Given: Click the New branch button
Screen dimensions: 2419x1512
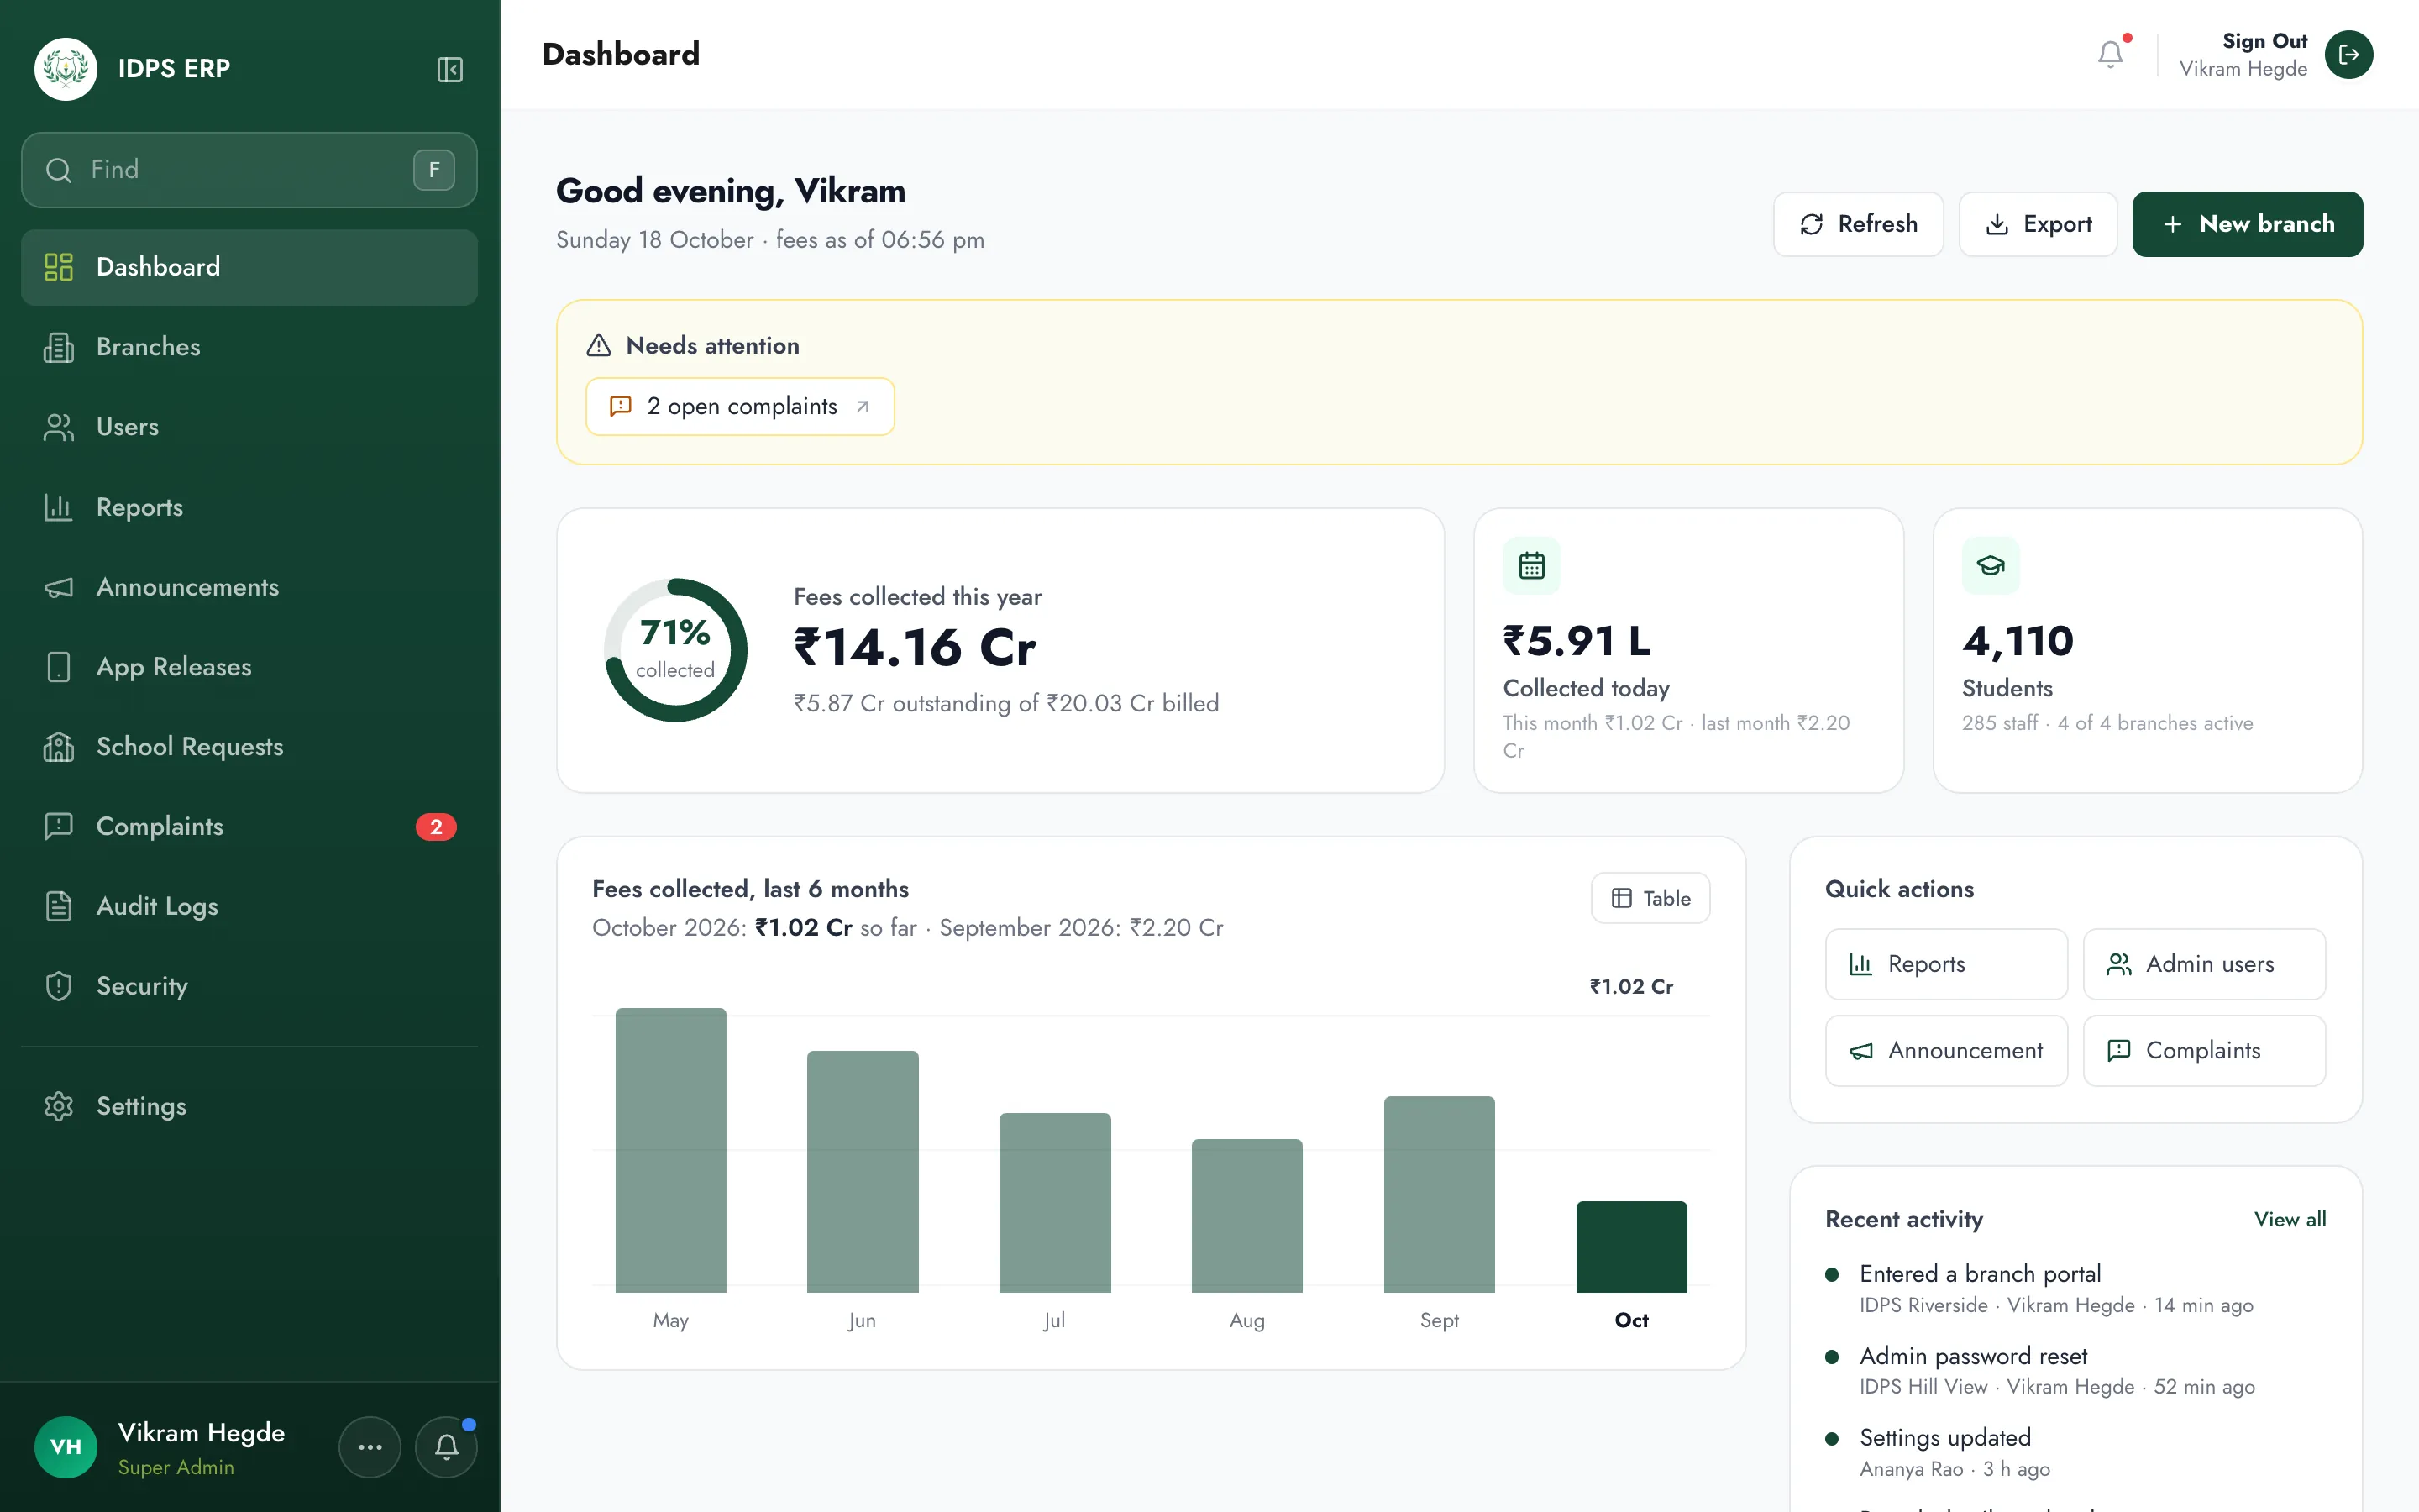Looking at the screenshot, I should pos(2247,224).
